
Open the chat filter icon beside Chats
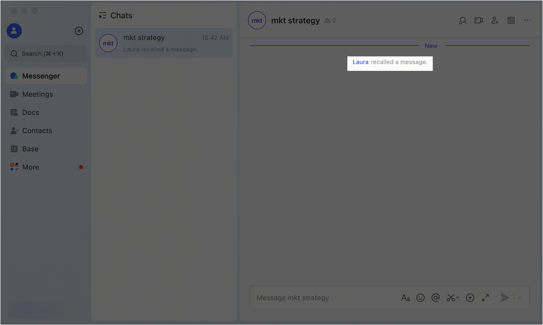click(103, 15)
